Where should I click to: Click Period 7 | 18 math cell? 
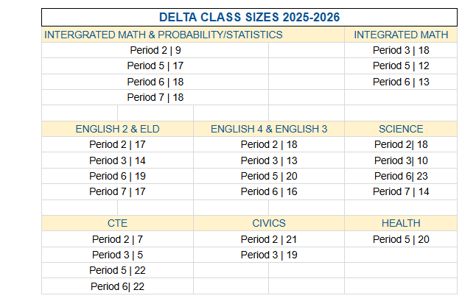(x=155, y=97)
